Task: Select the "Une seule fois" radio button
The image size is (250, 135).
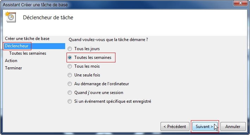Action: click(70, 75)
